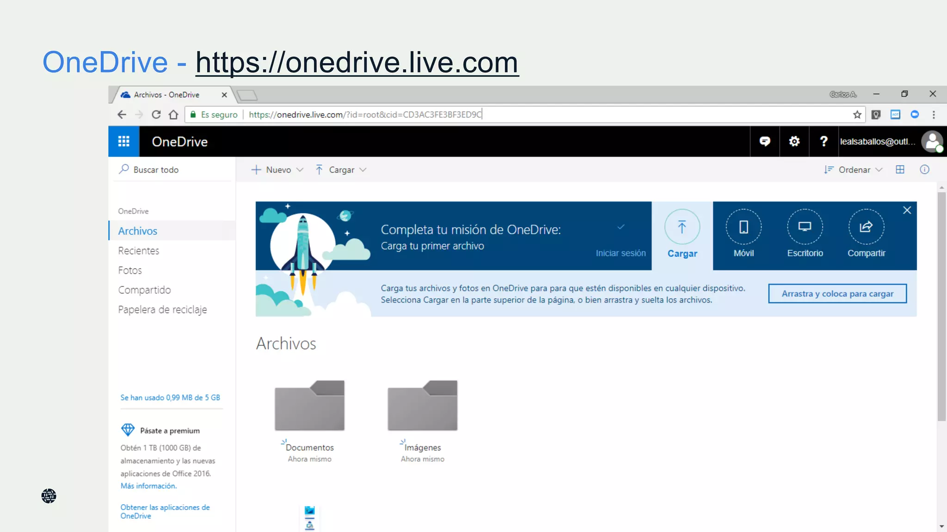Close the OneDrive mission banner
This screenshot has width=947, height=532.
[907, 211]
